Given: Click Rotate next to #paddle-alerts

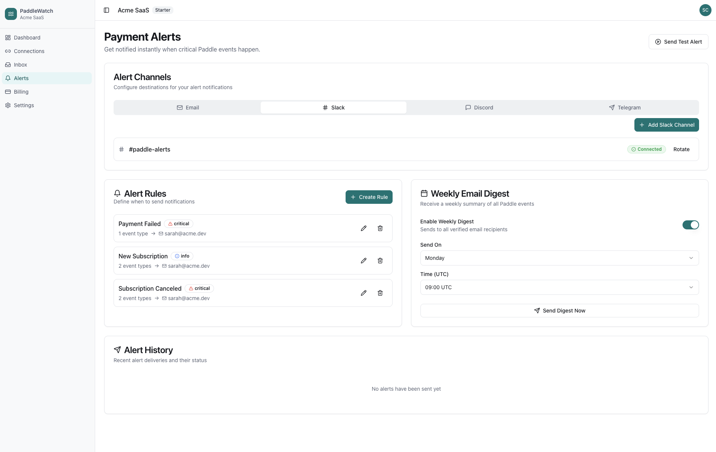Looking at the screenshot, I should tap(681, 149).
